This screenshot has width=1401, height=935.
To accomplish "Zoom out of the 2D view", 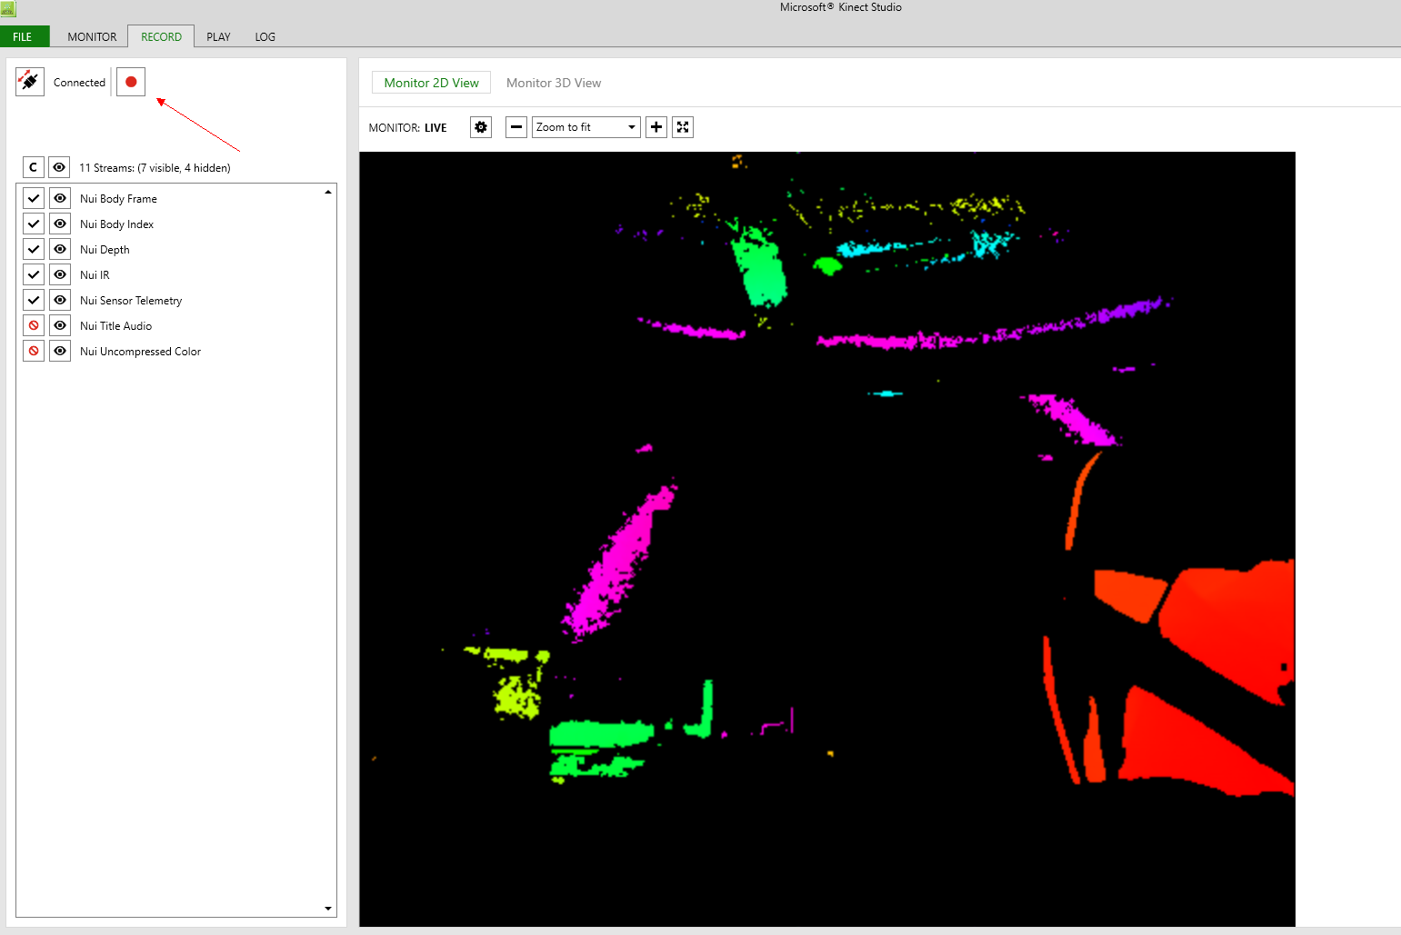I will tap(515, 126).
